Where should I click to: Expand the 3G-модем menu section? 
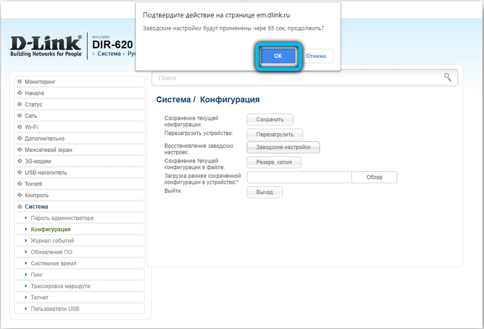pyautogui.click(x=79, y=161)
